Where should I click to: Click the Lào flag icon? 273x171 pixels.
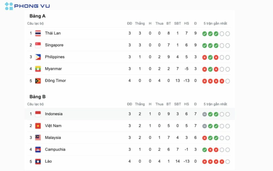coord(38,161)
